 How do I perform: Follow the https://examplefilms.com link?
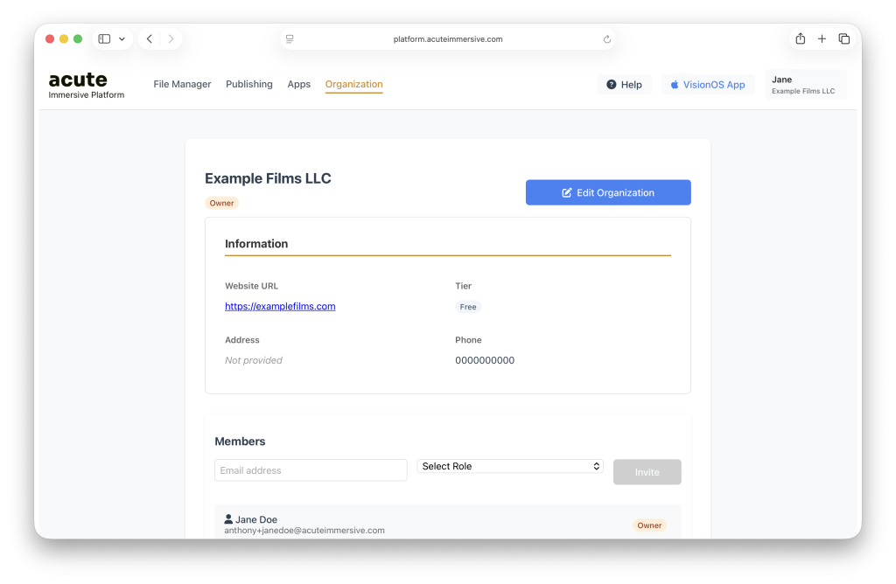[280, 307]
